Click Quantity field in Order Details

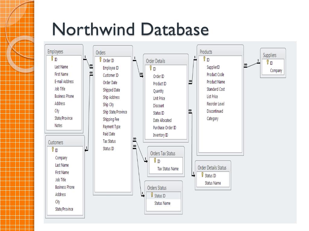click(158, 91)
